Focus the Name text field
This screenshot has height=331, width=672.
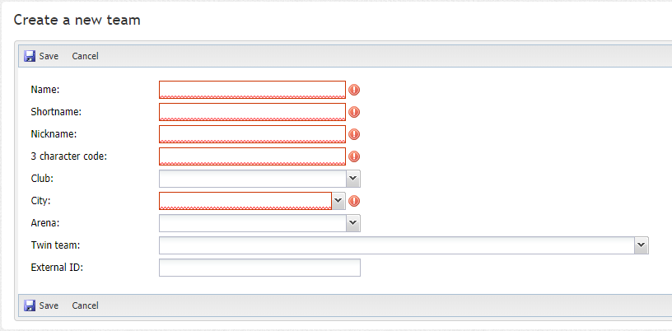tap(253, 90)
